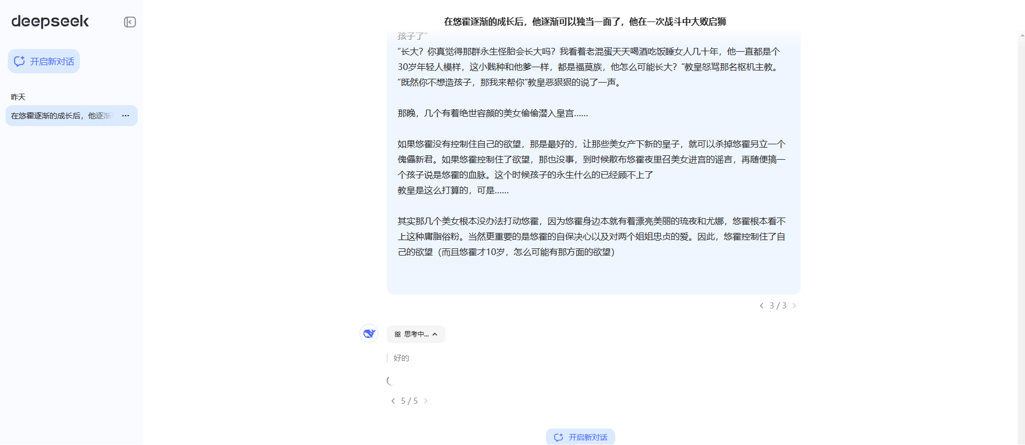Start a new chat from the sidebar button
The width and height of the screenshot is (1025, 445).
click(44, 61)
